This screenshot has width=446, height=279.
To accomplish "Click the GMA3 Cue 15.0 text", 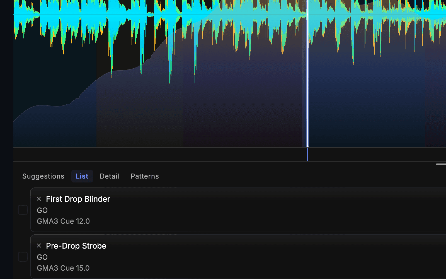I will 63,268.
